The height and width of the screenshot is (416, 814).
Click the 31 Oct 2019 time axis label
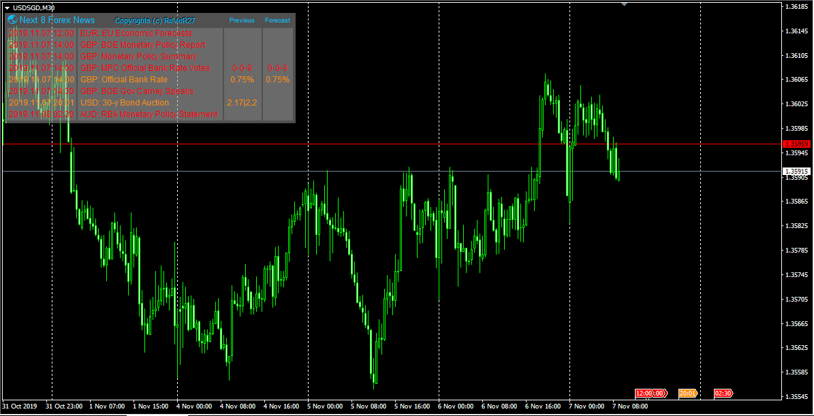pos(19,406)
